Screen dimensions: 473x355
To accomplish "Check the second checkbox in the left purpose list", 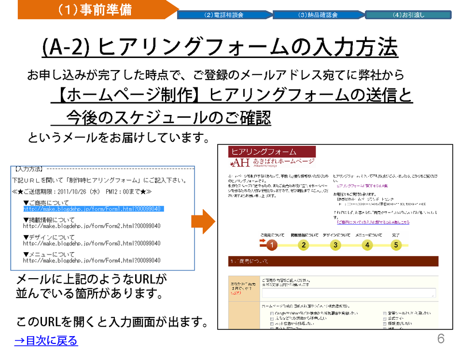I will point(273,318).
